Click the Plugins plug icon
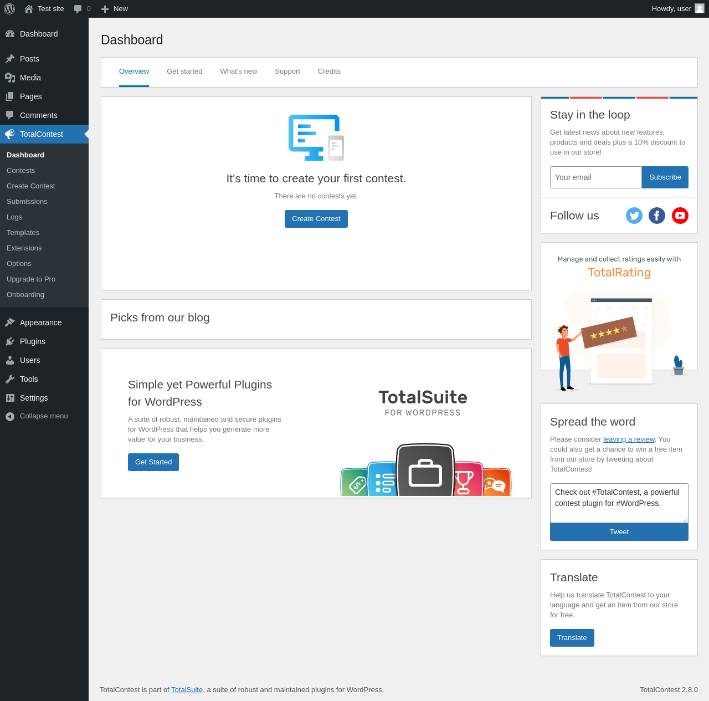The image size is (709, 701). coord(10,341)
